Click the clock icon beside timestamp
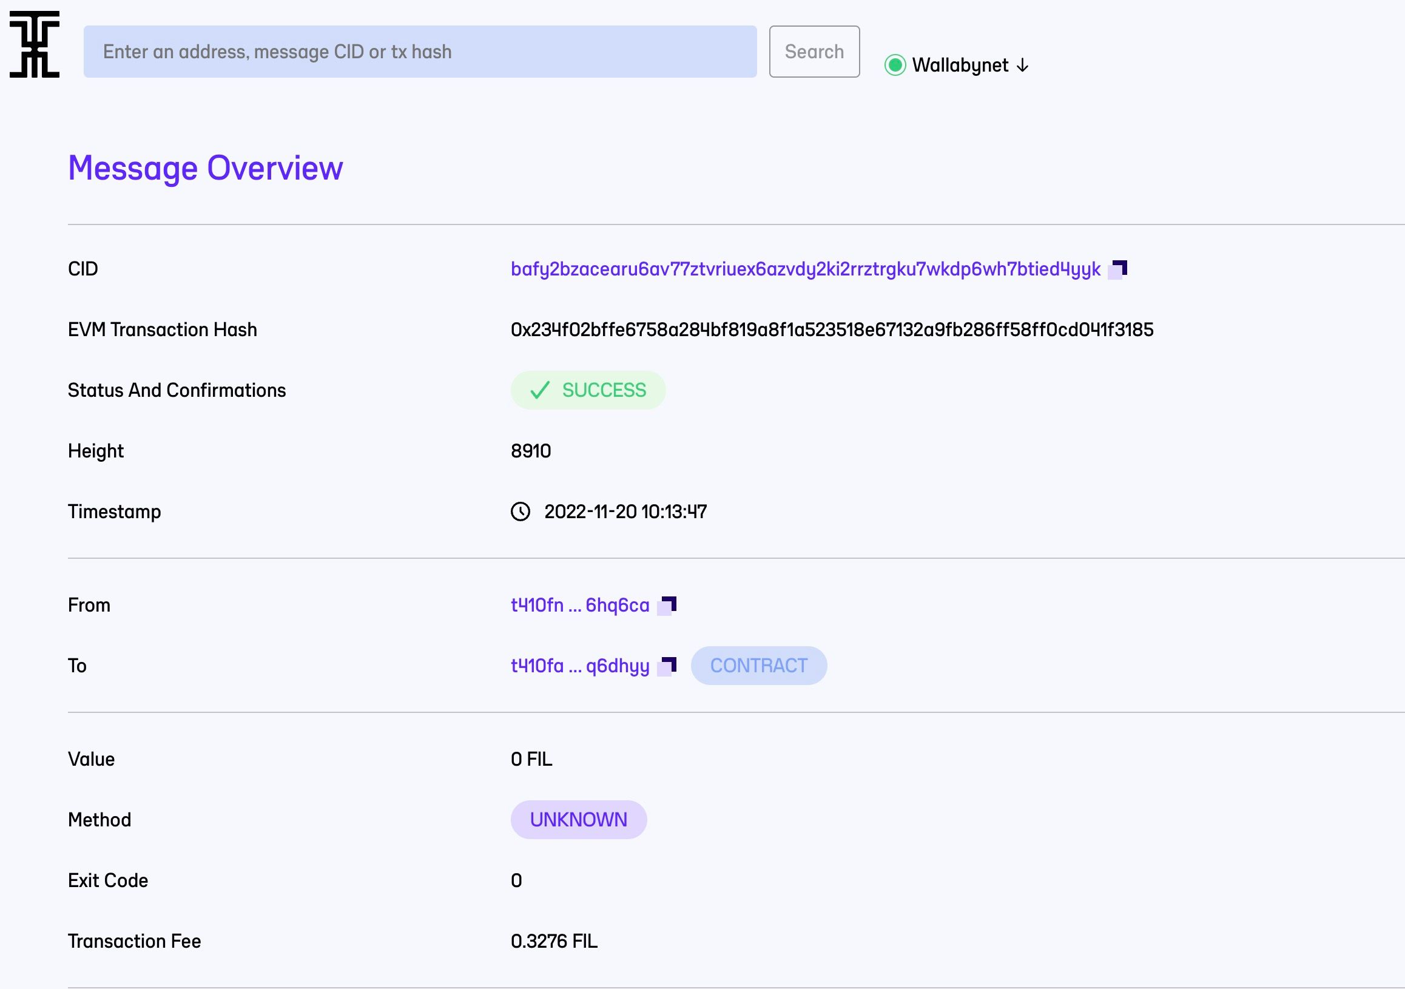 click(x=520, y=511)
